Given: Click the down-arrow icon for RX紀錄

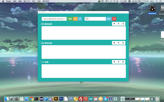Looking at the screenshot, I should [119, 62].
